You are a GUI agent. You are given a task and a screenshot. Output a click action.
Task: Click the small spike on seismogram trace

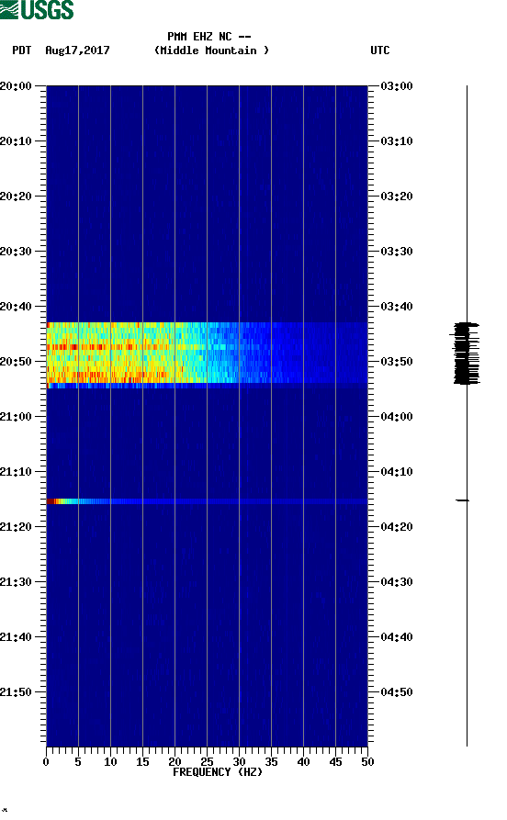pos(463,500)
